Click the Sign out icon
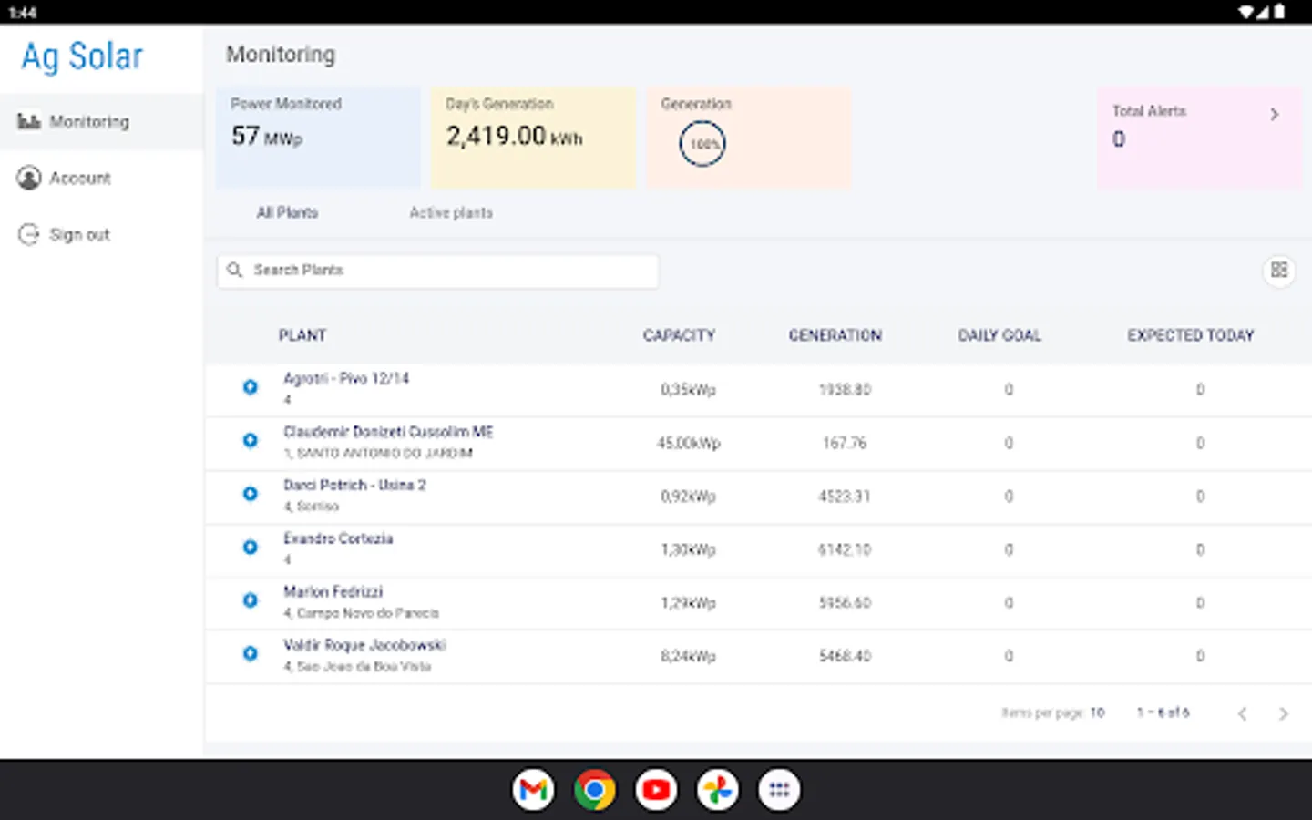The height and width of the screenshot is (820, 1312). tap(29, 234)
